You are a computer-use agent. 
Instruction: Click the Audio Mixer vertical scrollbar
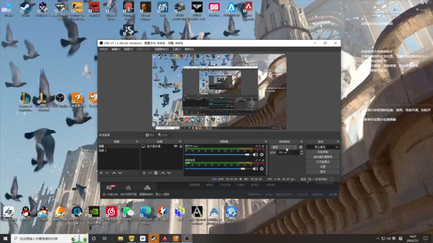(267, 160)
